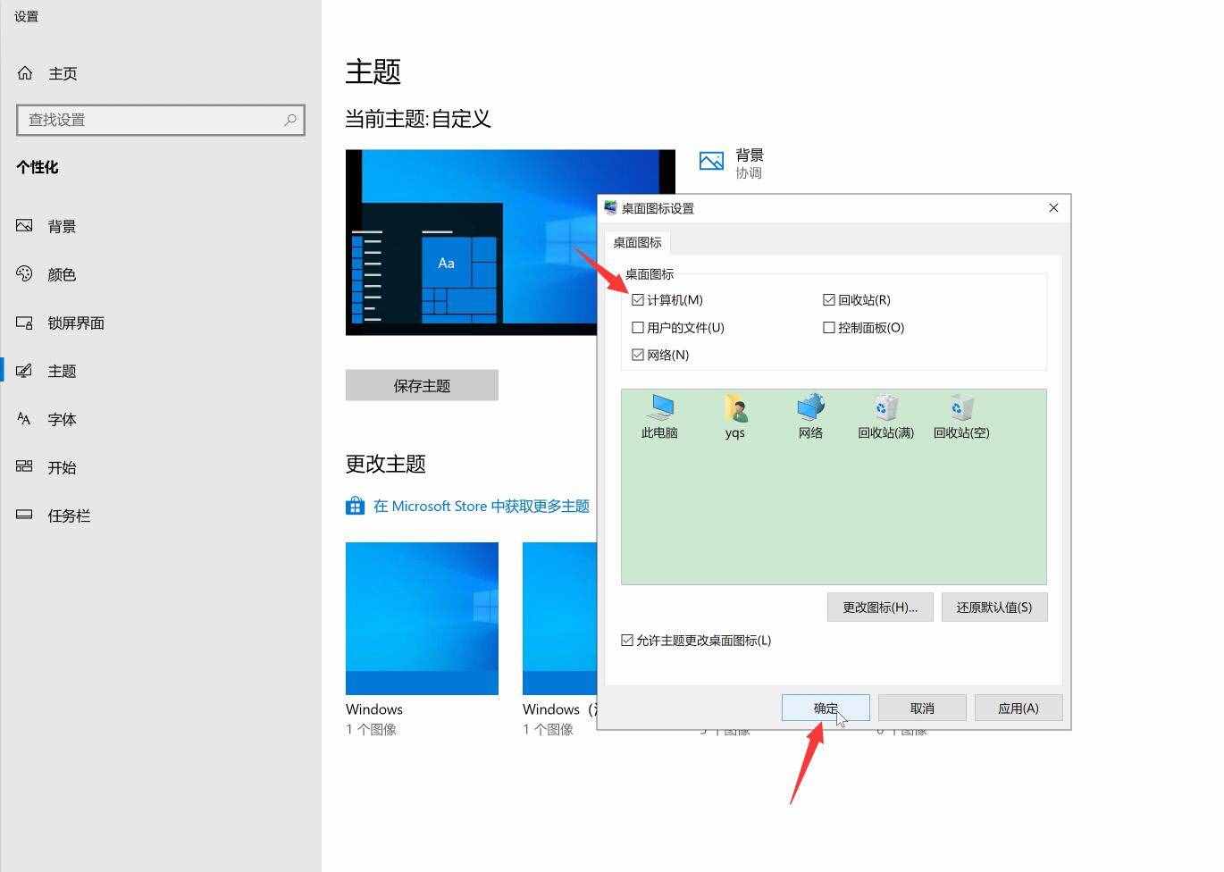Click the home icon next to 主页
The image size is (1224, 872).
(x=25, y=73)
